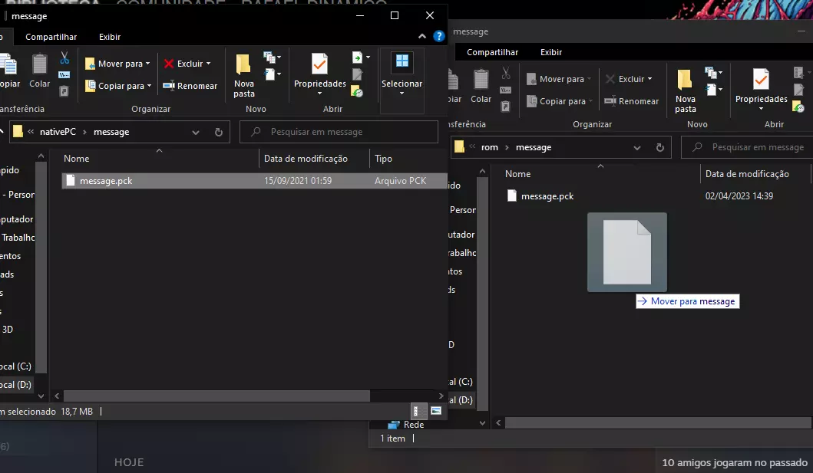Click Renomear button in the nativePC window
The height and width of the screenshot is (473, 813).
point(190,86)
